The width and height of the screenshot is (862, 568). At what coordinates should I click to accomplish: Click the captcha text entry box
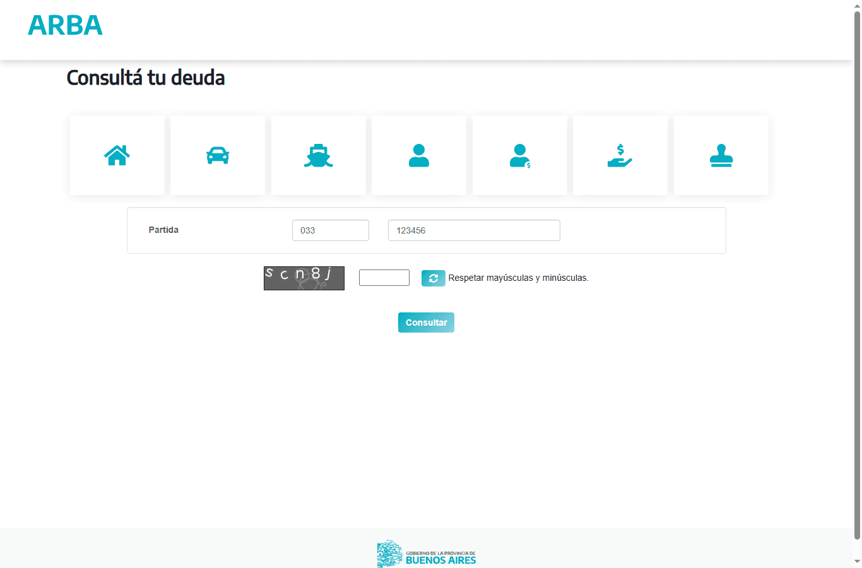pos(384,278)
